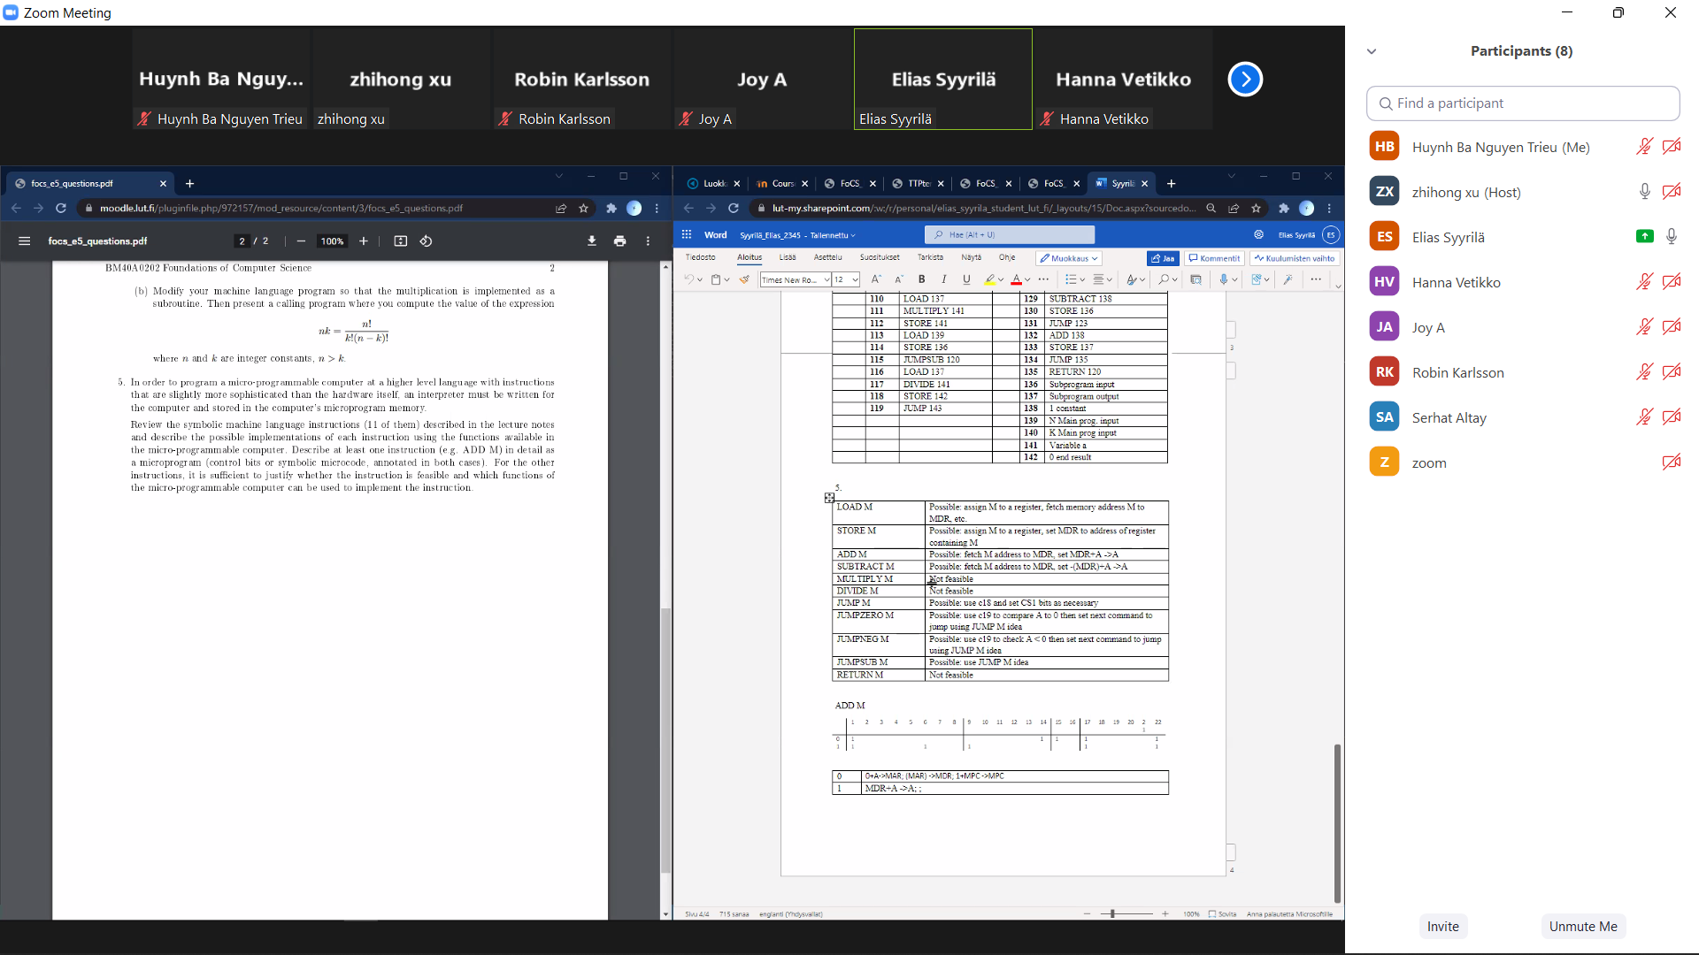Toggle my muted microphone in participant list
The image size is (1699, 955).
(1644, 147)
